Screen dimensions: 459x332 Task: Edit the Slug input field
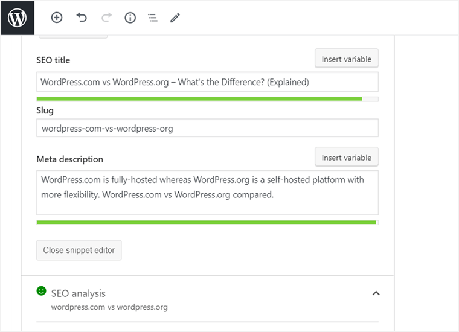[x=207, y=128]
